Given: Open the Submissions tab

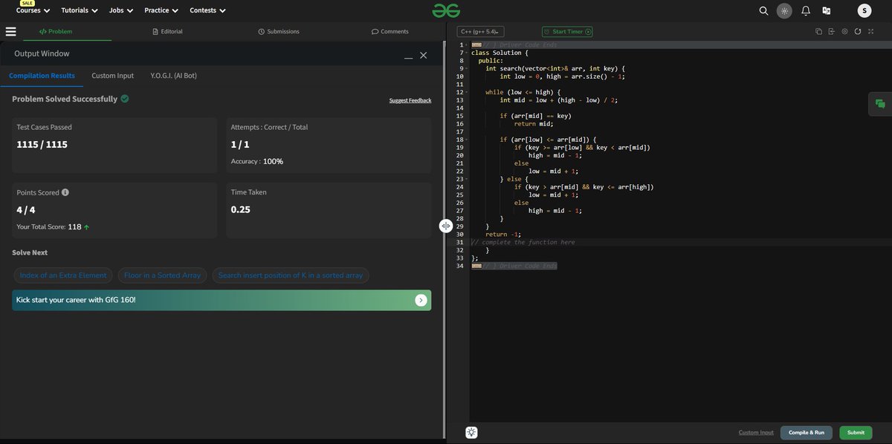Looking at the screenshot, I should pos(279,31).
